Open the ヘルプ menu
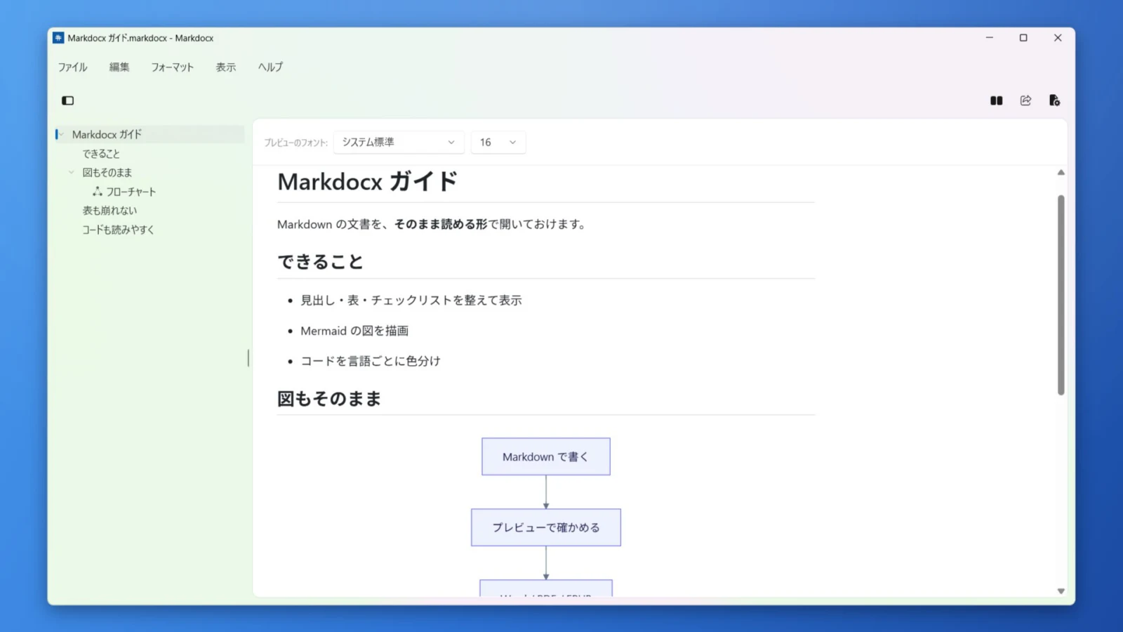The image size is (1123, 632). (x=270, y=67)
